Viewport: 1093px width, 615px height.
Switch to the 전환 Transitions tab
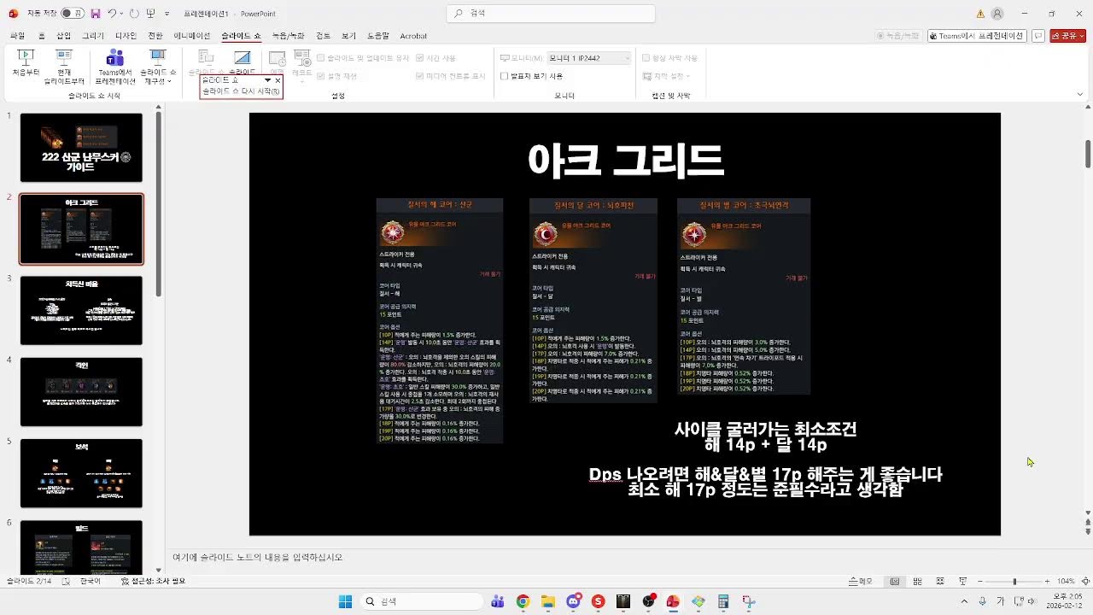(x=155, y=36)
